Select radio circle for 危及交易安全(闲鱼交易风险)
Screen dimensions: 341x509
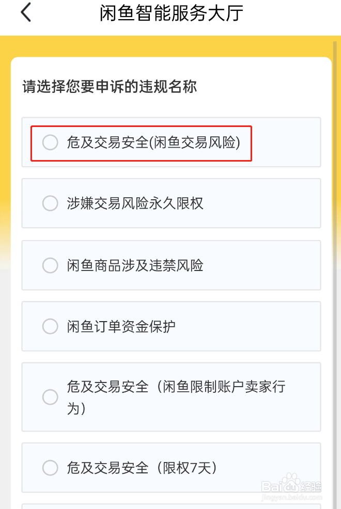[50, 142]
